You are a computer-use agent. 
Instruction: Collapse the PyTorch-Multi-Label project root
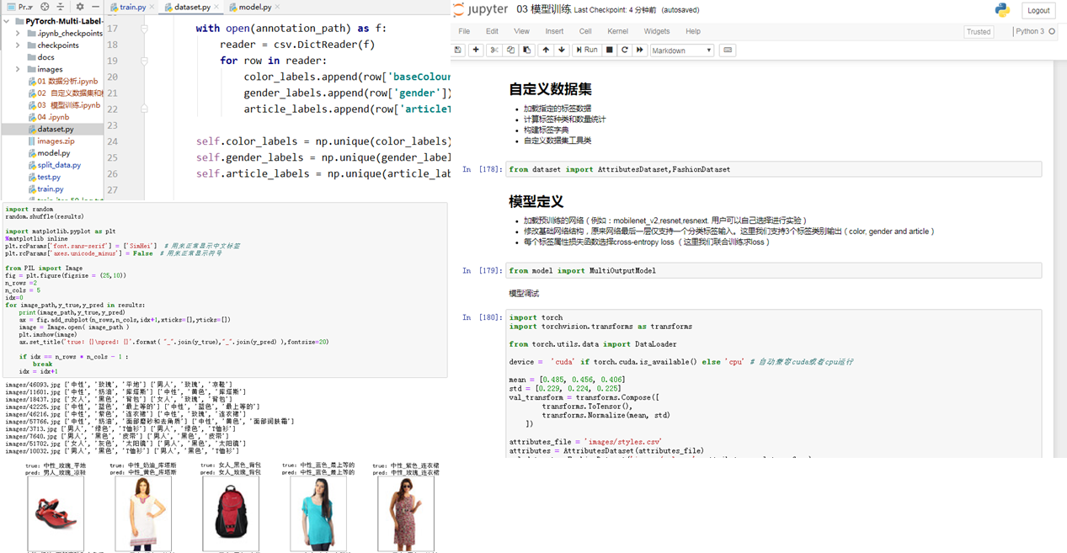tap(8, 22)
